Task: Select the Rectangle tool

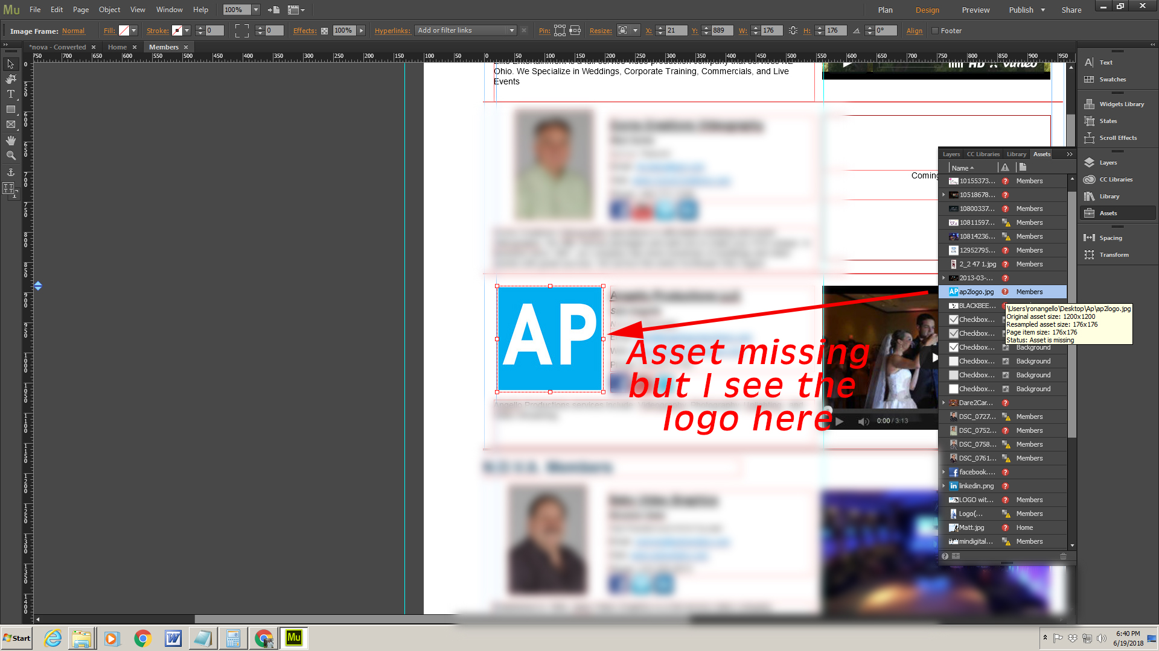Action: pyautogui.click(x=10, y=109)
